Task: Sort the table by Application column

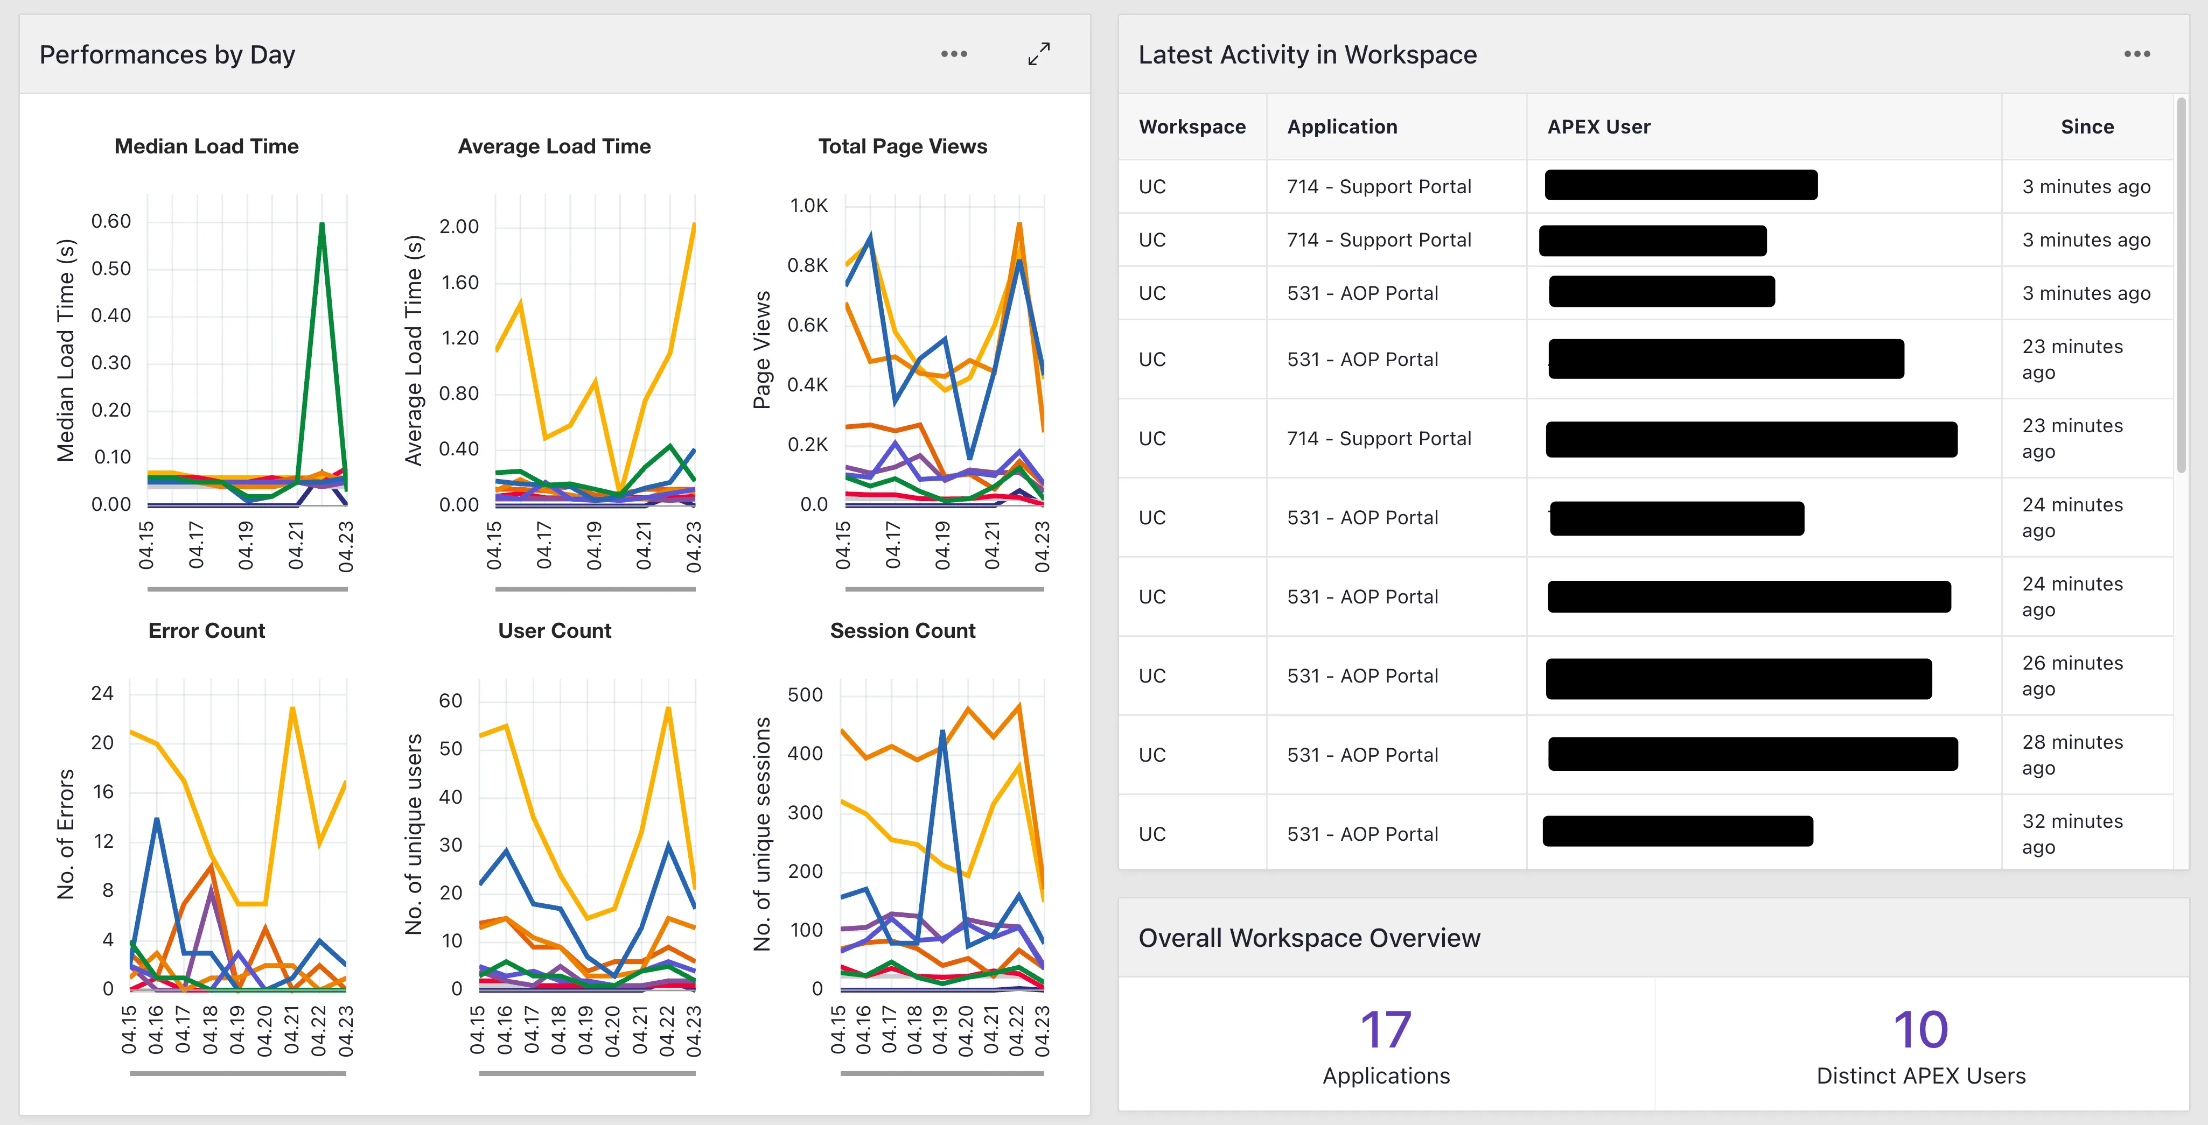Action: tap(1342, 126)
